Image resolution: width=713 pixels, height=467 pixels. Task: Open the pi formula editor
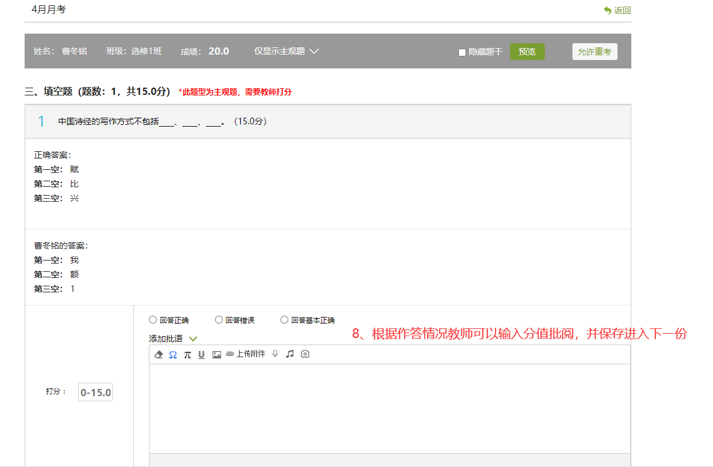[x=187, y=354]
